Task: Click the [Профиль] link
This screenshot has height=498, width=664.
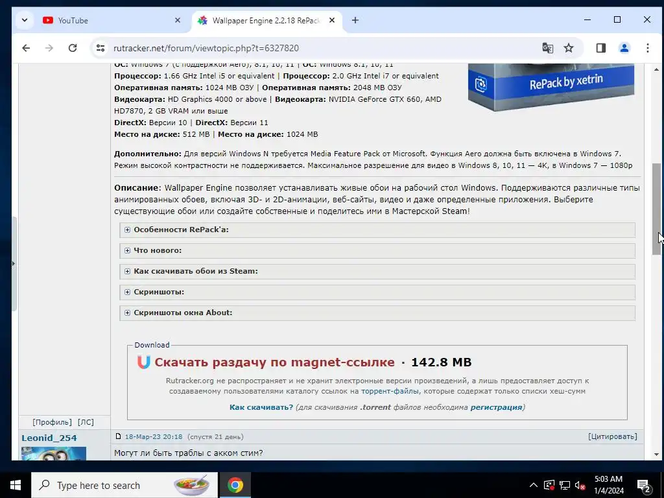Action: click(52, 422)
